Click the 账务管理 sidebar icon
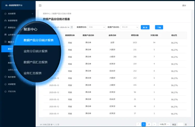This screenshot has width=195, height=127. pyautogui.click(x=5, y=77)
